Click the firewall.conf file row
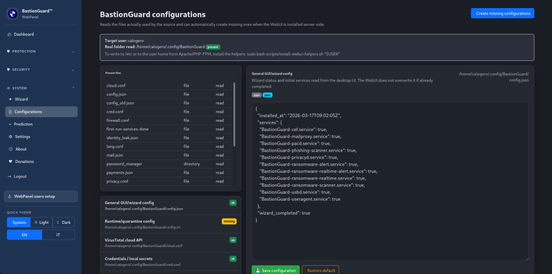The height and width of the screenshot is (274, 552). 169,120
